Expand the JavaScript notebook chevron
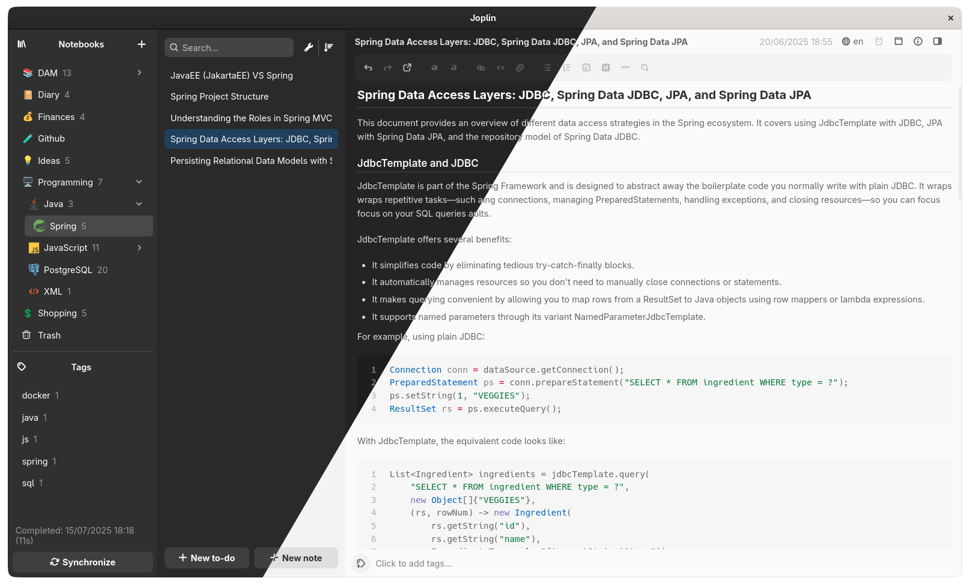This screenshot has width=970, height=587. point(139,248)
